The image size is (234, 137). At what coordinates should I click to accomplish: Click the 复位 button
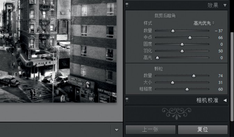(x=203, y=130)
